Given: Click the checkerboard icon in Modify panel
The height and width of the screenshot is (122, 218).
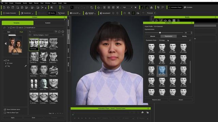Looking at the screenshot, I should (174, 20).
